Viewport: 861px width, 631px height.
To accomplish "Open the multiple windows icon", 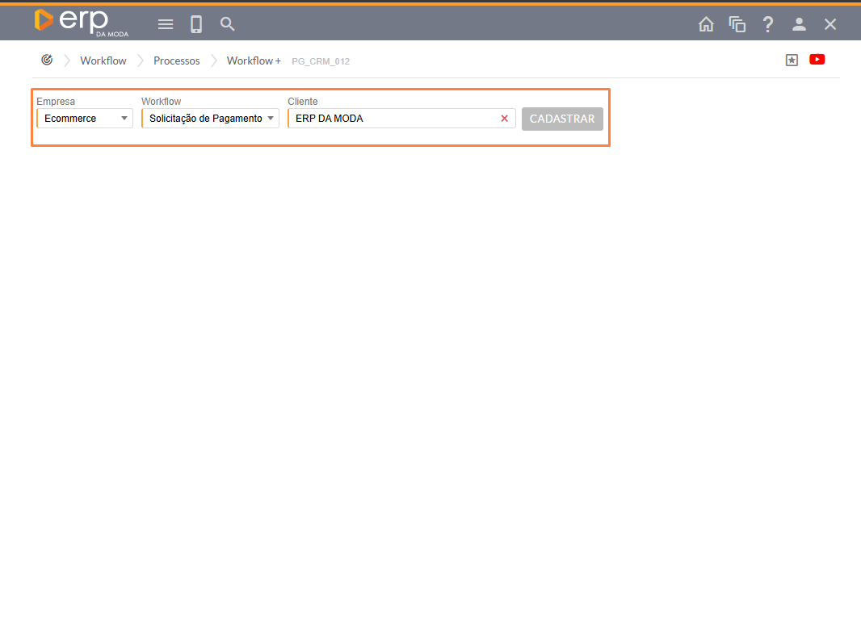I will pos(737,24).
